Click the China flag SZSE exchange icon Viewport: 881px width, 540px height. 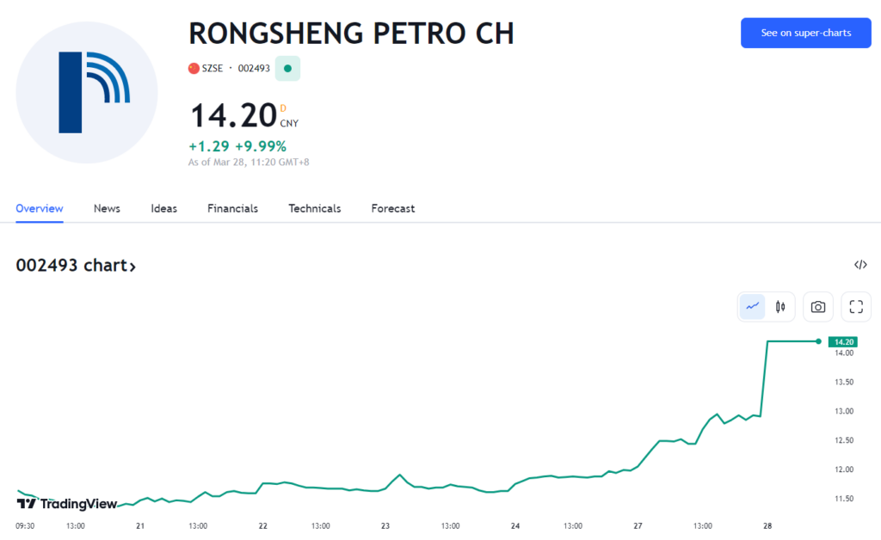coord(194,69)
